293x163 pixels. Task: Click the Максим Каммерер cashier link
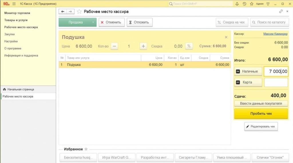click(x=275, y=34)
